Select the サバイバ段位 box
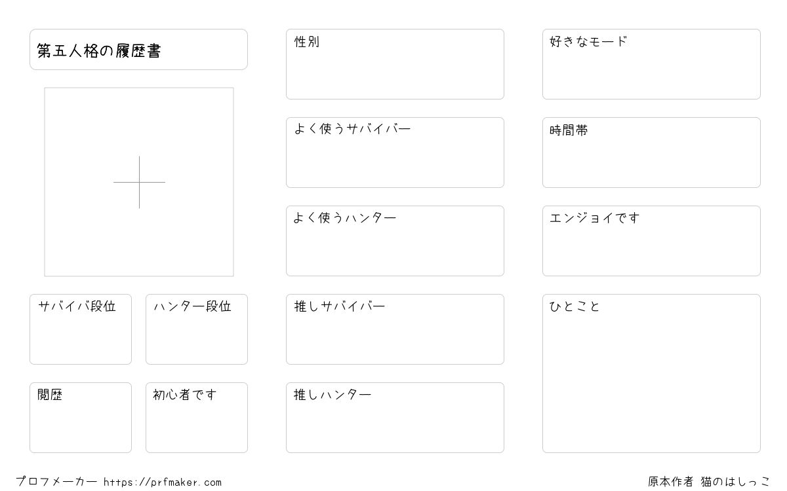The image size is (787, 491). coord(81,329)
